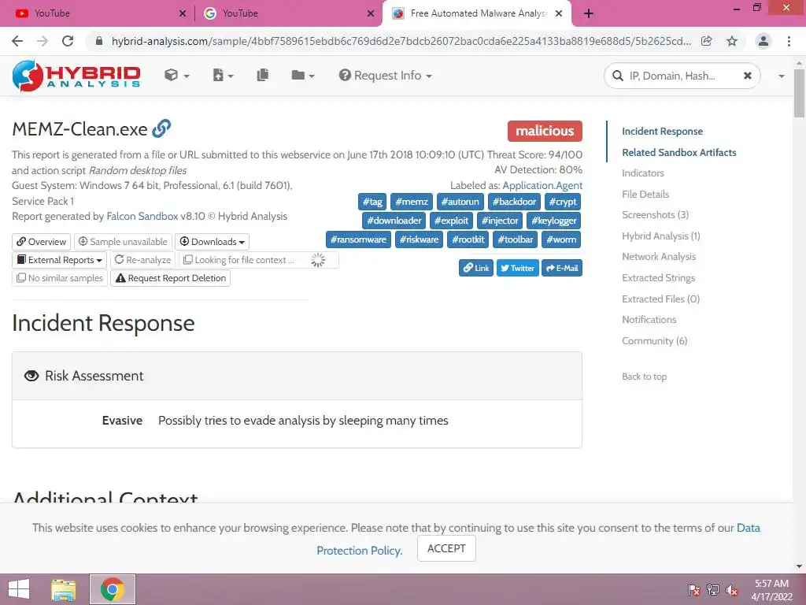Select the #riskware tag

click(419, 239)
